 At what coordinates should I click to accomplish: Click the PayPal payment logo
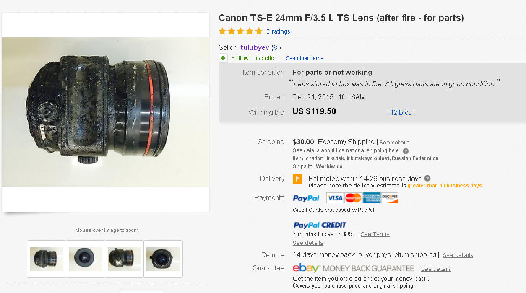point(306,198)
